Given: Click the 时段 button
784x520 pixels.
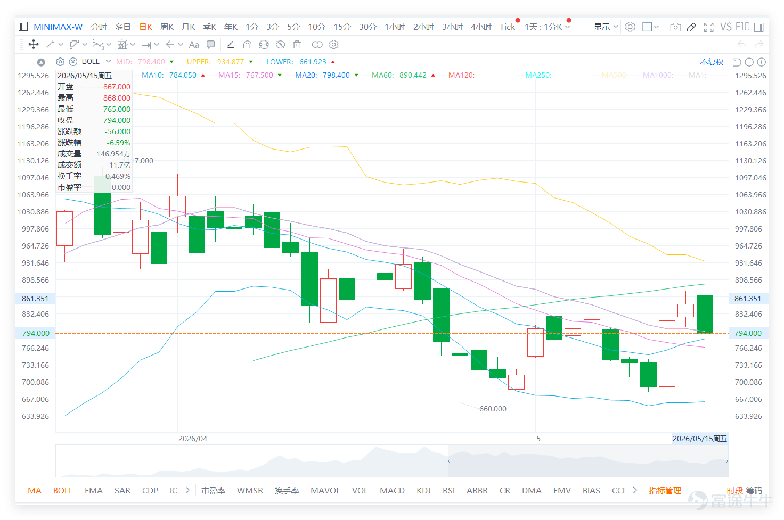Looking at the screenshot, I should [734, 490].
